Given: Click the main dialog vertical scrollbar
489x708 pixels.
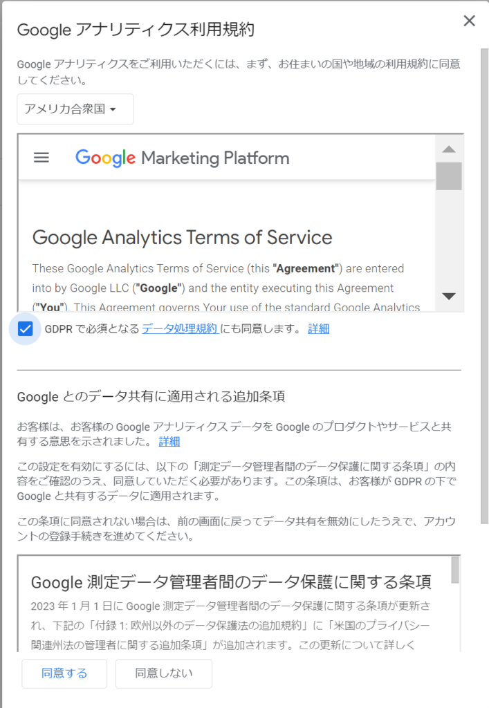Looking at the screenshot, I should [484, 286].
